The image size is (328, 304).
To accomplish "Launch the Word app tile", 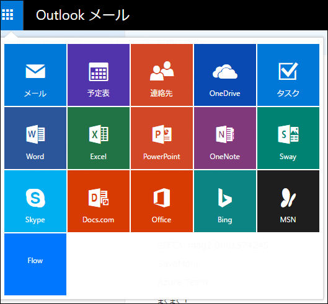I will [35, 138].
